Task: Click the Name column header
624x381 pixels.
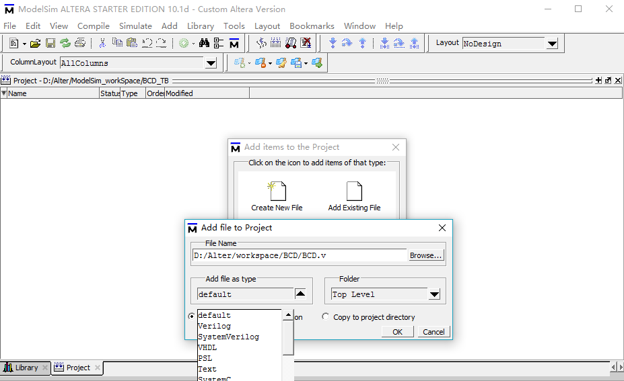Action: point(53,93)
